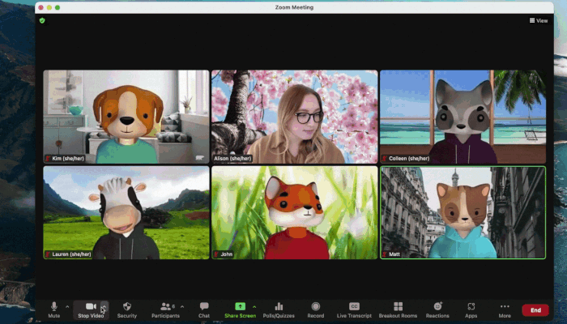Open Breakout Rooms

(398, 309)
